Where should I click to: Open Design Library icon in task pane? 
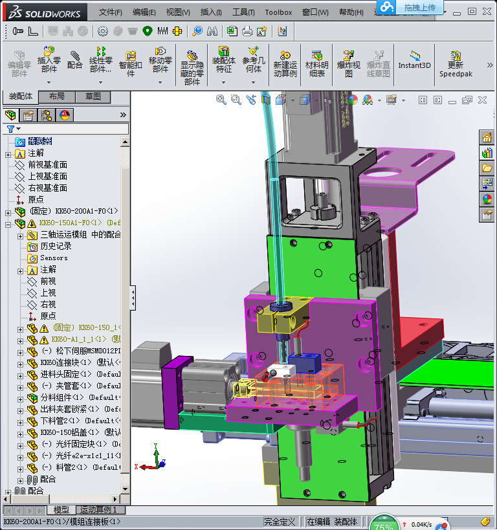coord(487,153)
